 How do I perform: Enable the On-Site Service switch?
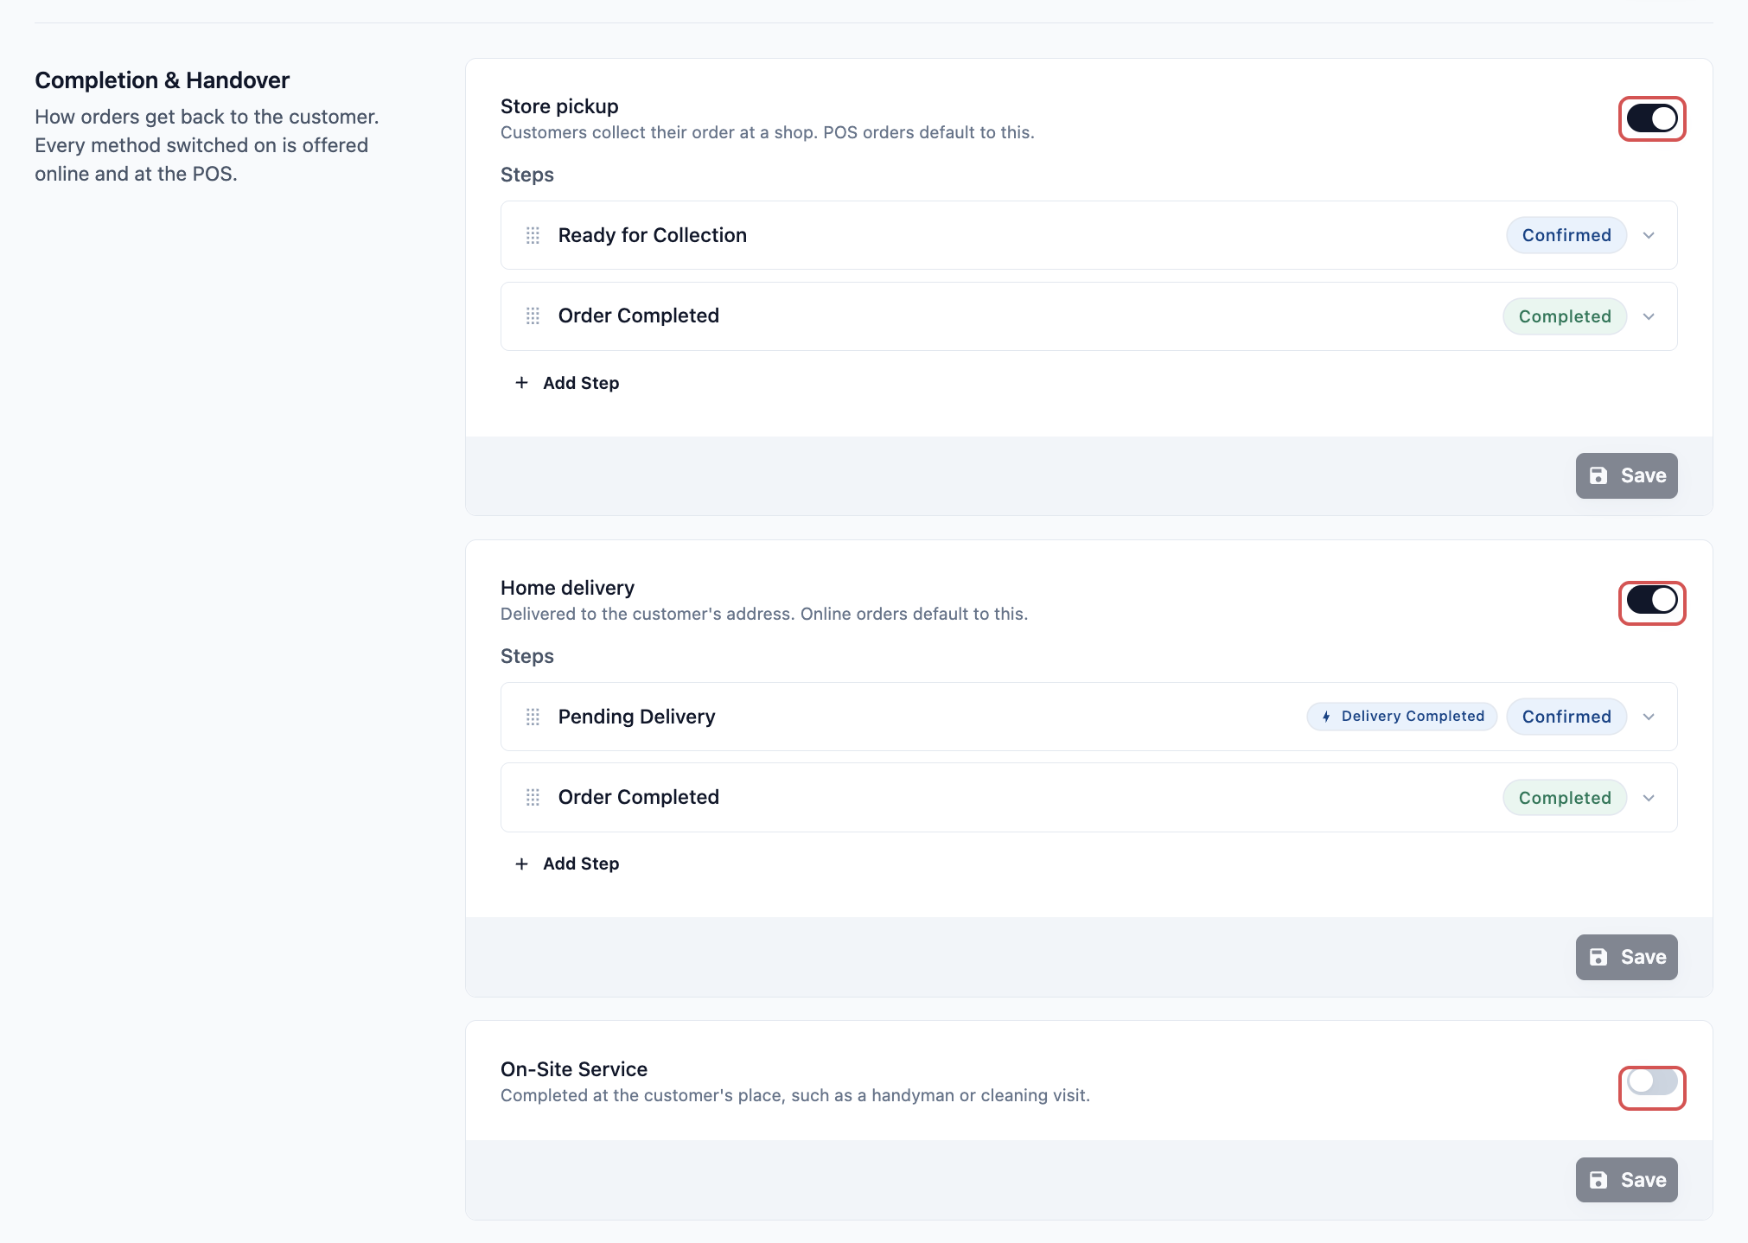point(1651,1082)
